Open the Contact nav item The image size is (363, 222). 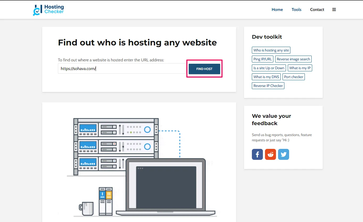[x=317, y=10]
